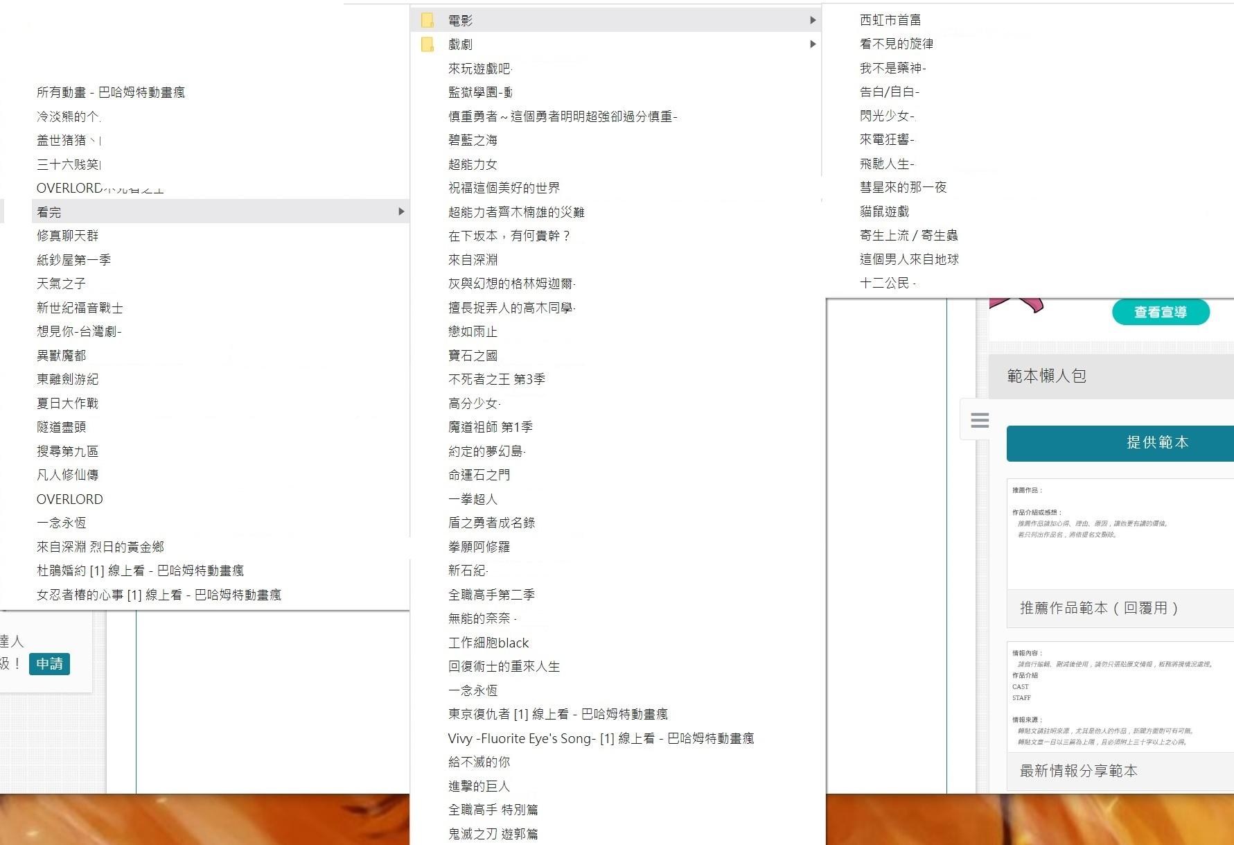
Task: Click the hamburger menu icon beside 範本懶人包
Action: 979,420
